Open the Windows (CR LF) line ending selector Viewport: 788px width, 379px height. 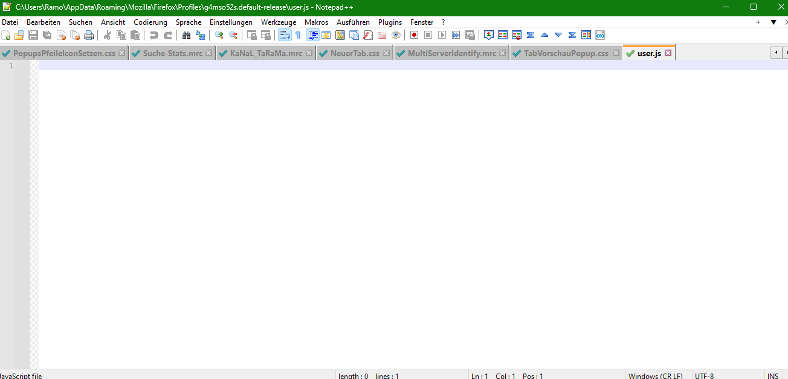click(655, 376)
